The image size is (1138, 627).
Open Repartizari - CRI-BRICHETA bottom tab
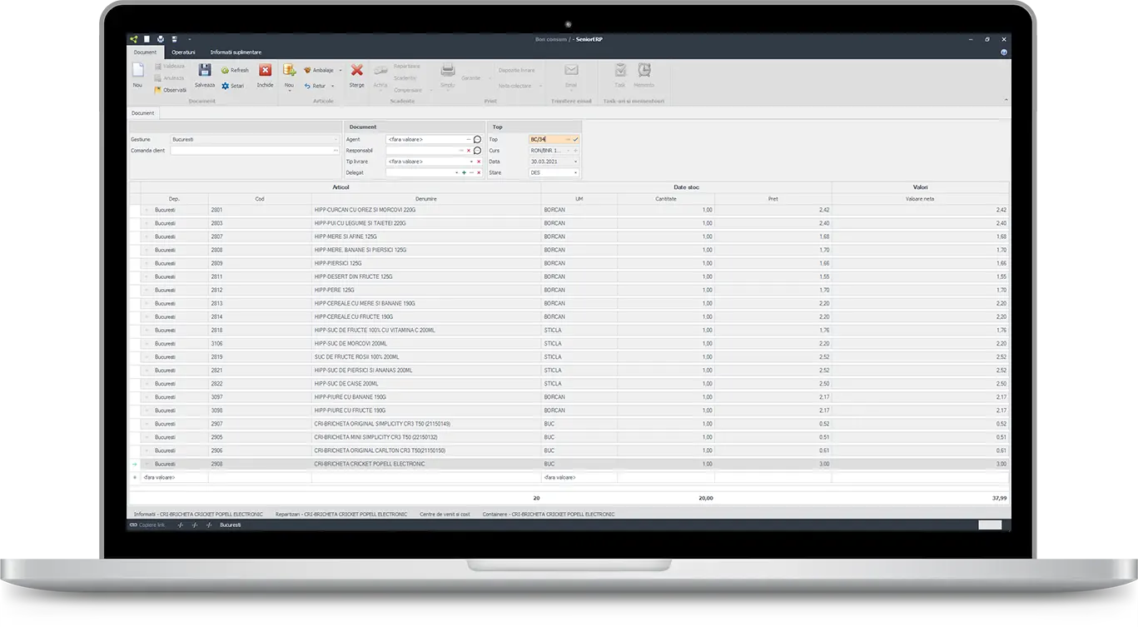coord(341,515)
